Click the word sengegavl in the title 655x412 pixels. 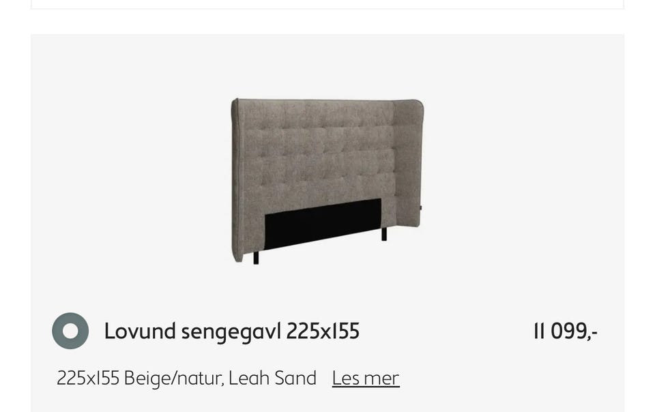(x=231, y=332)
